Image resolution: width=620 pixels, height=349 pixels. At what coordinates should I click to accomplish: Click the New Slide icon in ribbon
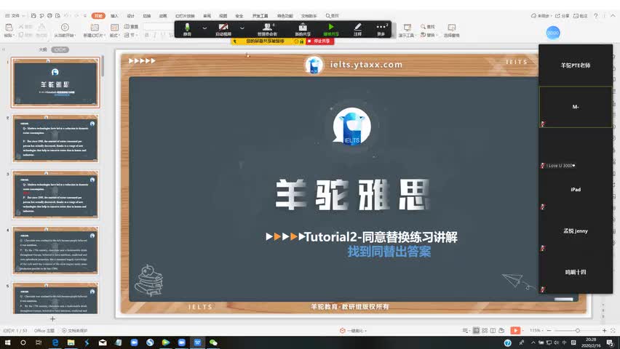tap(95, 28)
